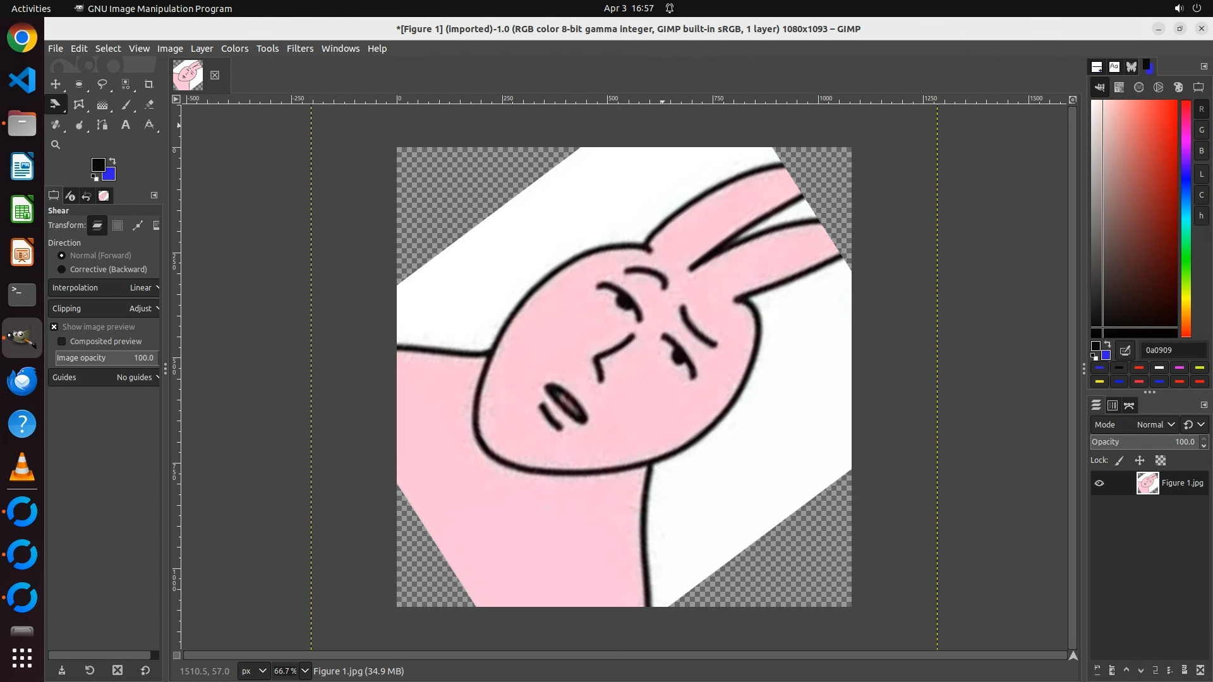1213x682 pixels.
Task: Open Google Chrome from the dock
Action: 22,38
